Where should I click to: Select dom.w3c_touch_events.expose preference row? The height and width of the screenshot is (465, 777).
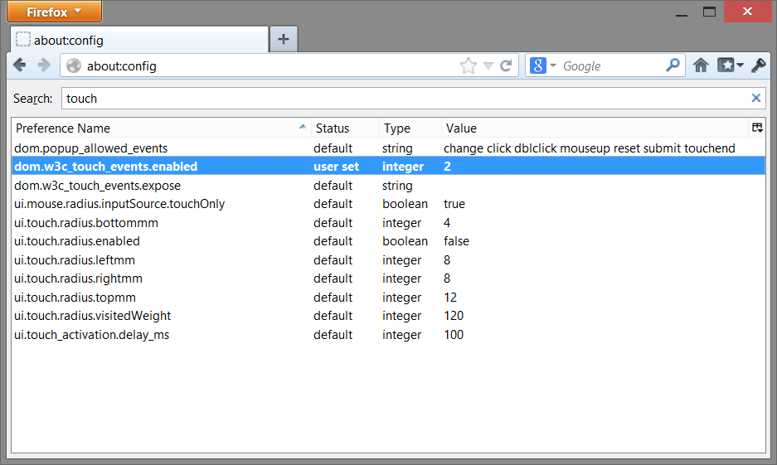97,186
